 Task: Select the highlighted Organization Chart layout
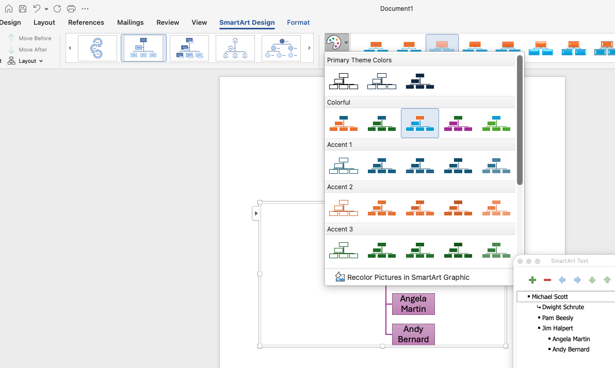(x=143, y=48)
